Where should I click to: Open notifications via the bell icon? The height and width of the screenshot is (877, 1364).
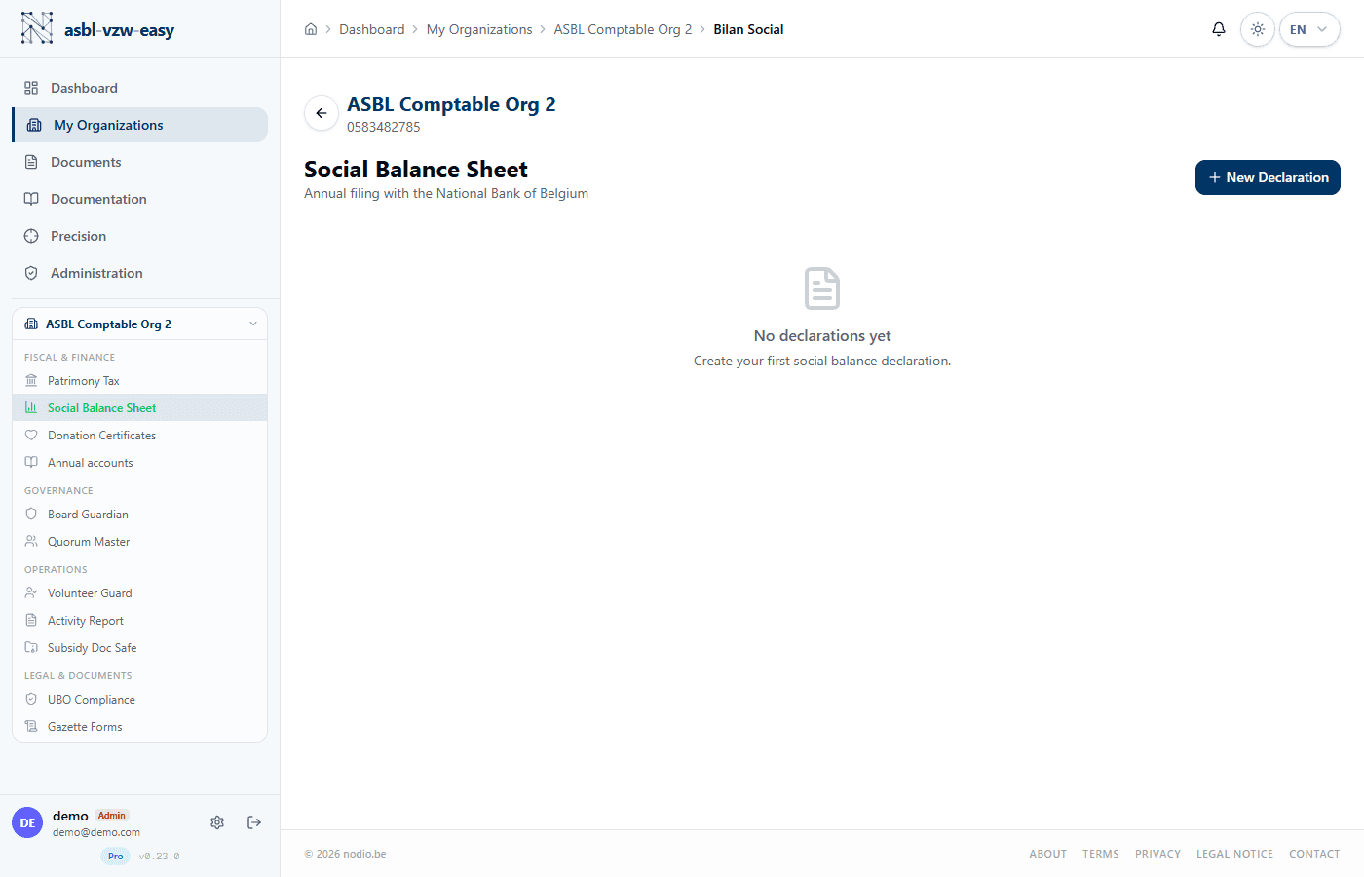tap(1219, 29)
